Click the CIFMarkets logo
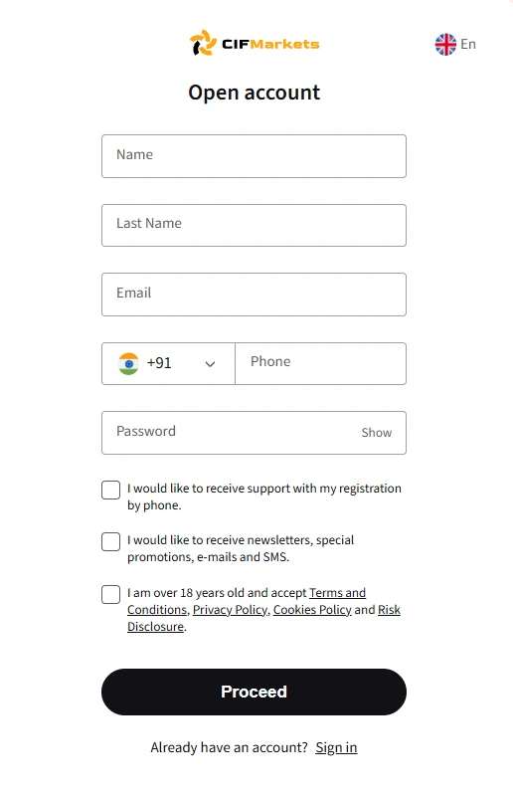The height and width of the screenshot is (796, 513). pyautogui.click(x=255, y=43)
